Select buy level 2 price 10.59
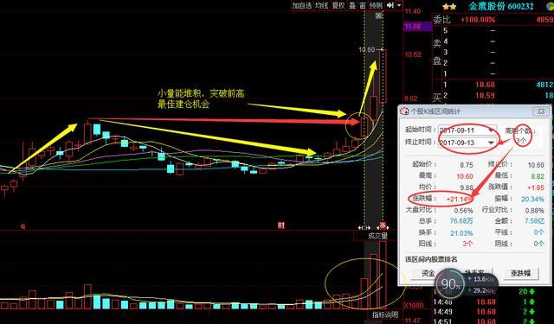554x324 pixels. coord(485,96)
